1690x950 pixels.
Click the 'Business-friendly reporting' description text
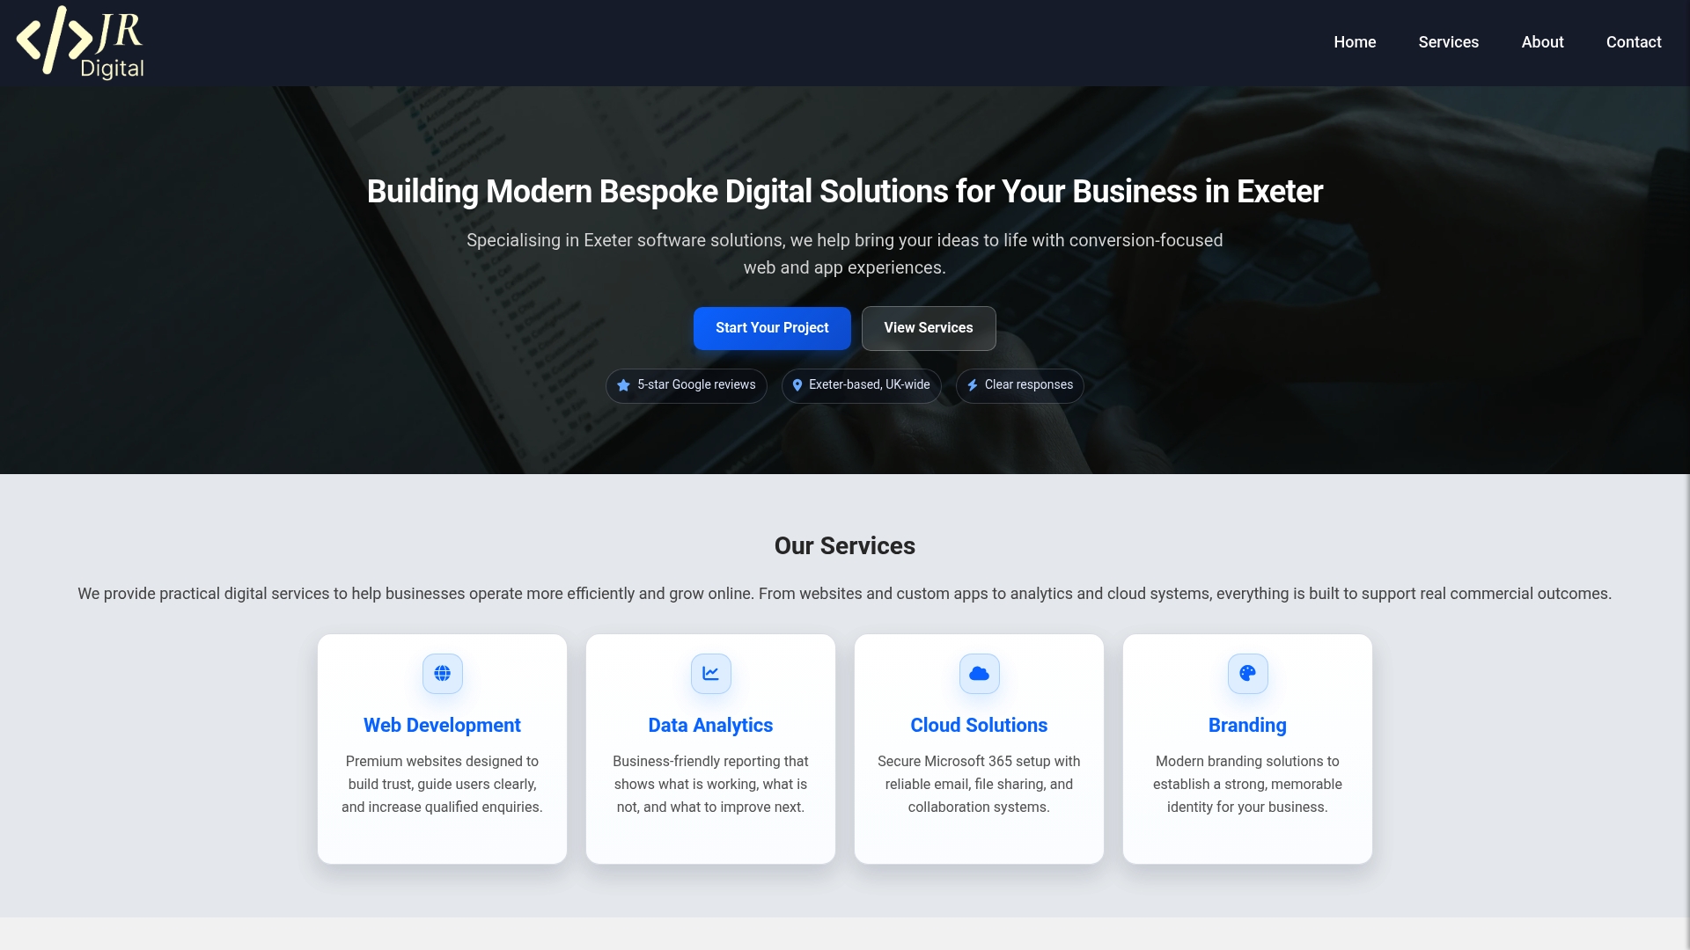710,785
